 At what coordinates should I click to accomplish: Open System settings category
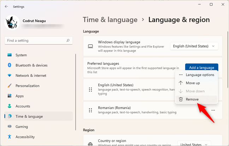point(39,55)
